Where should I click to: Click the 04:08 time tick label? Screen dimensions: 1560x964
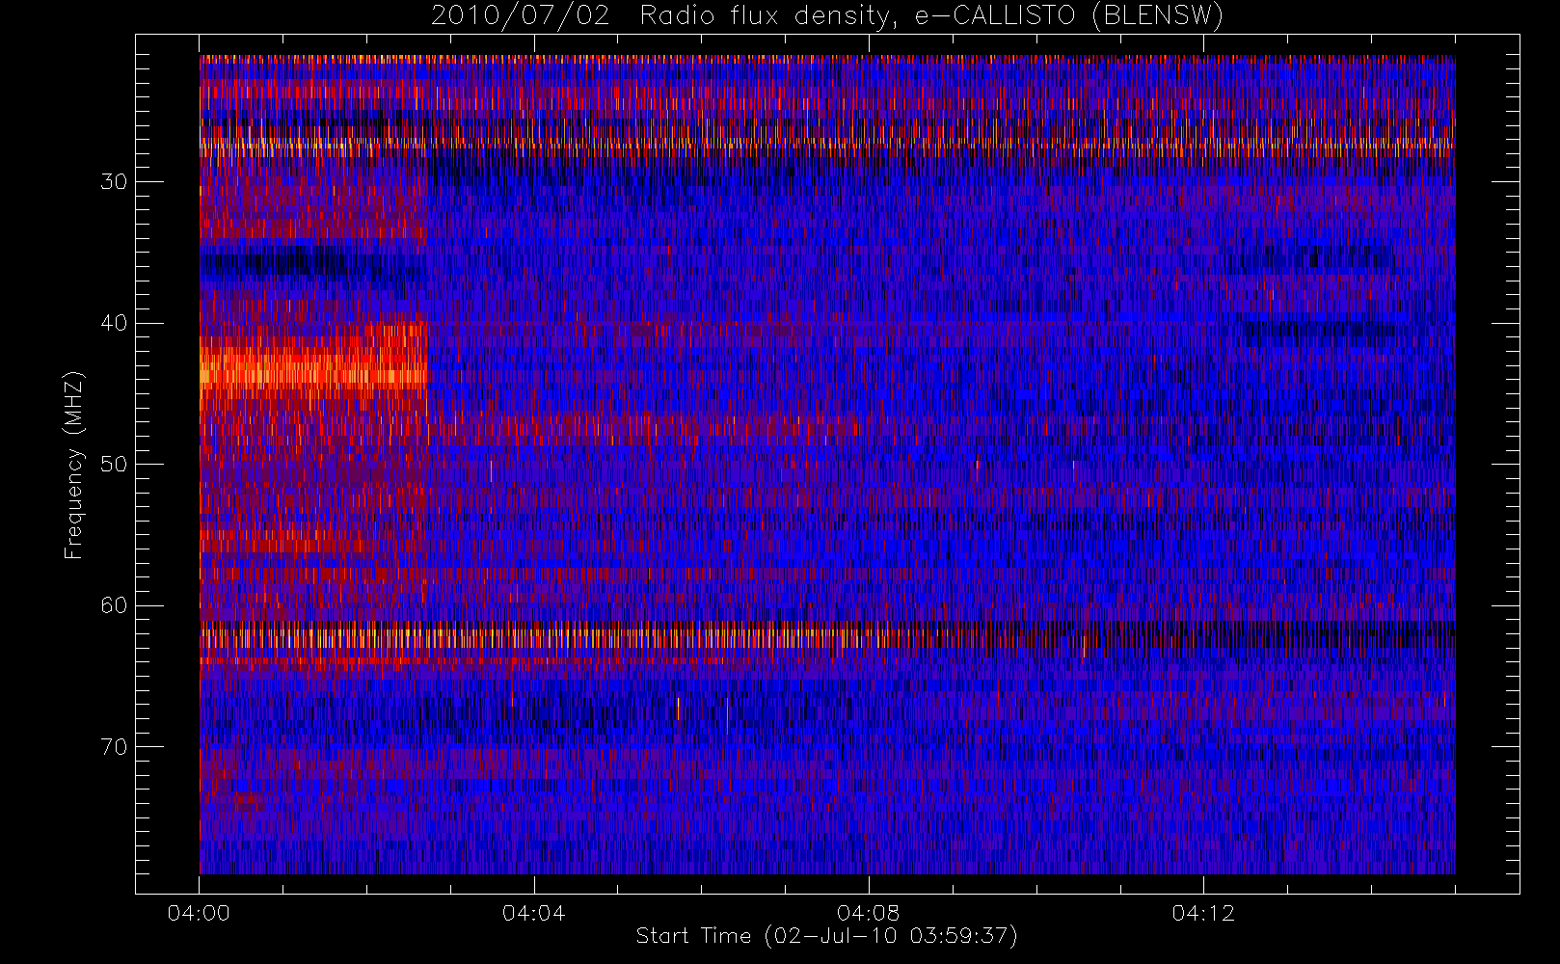[869, 913]
